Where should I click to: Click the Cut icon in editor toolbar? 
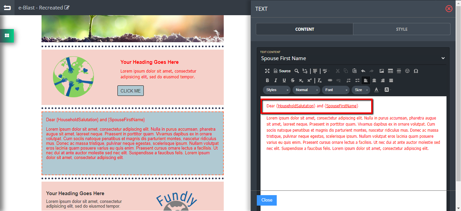pyautogui.click(x=337, y=71)
